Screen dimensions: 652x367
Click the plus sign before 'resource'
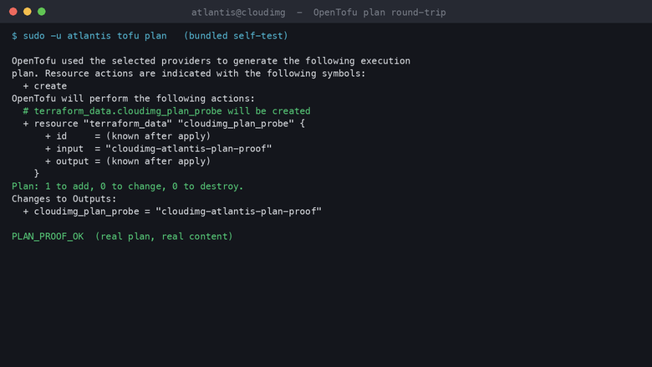point(26,124)
